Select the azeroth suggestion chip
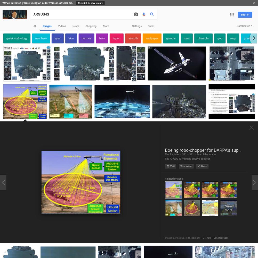258x258 pixels. tap(133, 38)
